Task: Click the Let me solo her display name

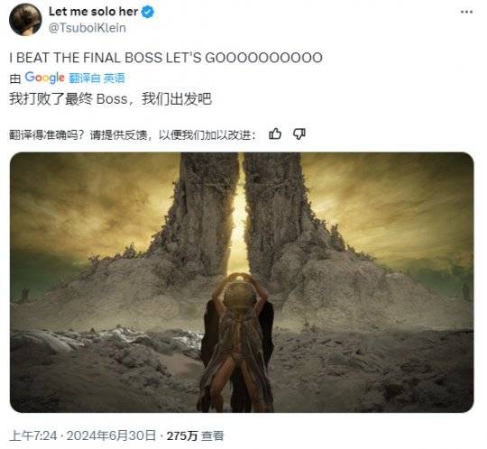Action: tap(93, 12)
